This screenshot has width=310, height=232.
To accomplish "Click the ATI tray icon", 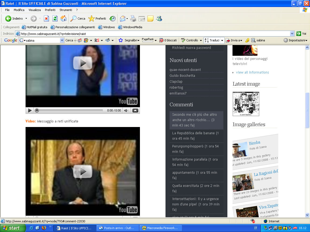I will tap(295, 228).
